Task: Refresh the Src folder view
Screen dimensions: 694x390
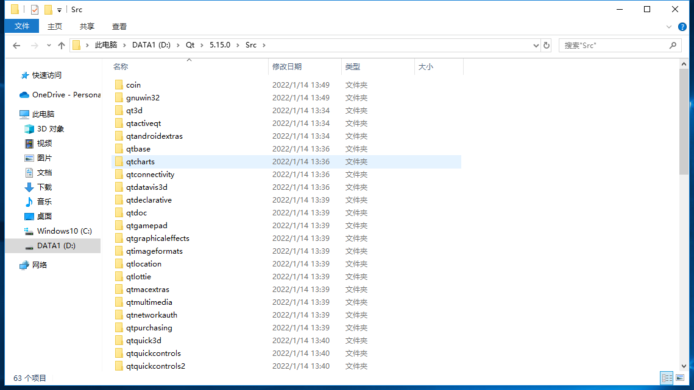Action: coord(547,45)
